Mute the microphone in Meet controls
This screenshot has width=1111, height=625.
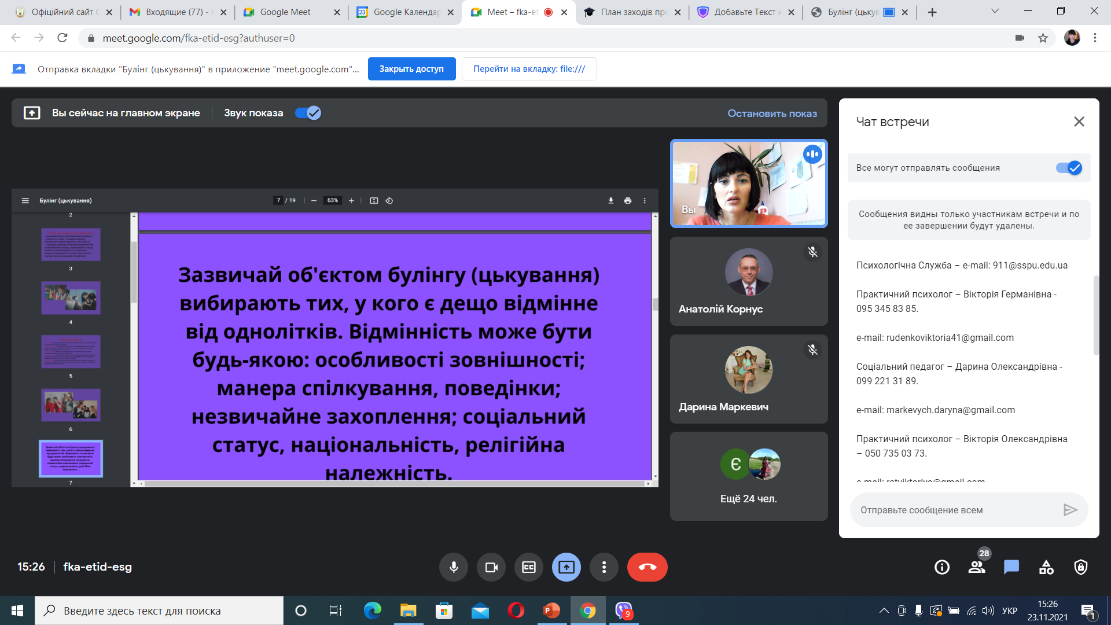click(454, 567)
